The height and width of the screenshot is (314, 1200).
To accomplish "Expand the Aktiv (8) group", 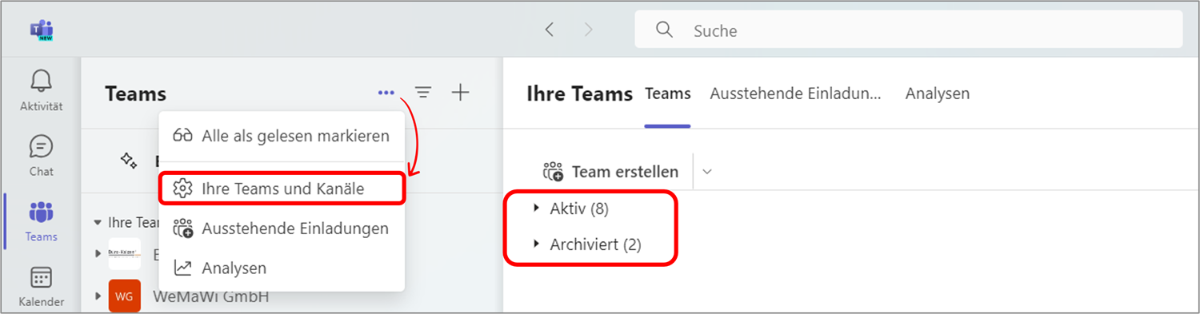I will tap(571, 209).
